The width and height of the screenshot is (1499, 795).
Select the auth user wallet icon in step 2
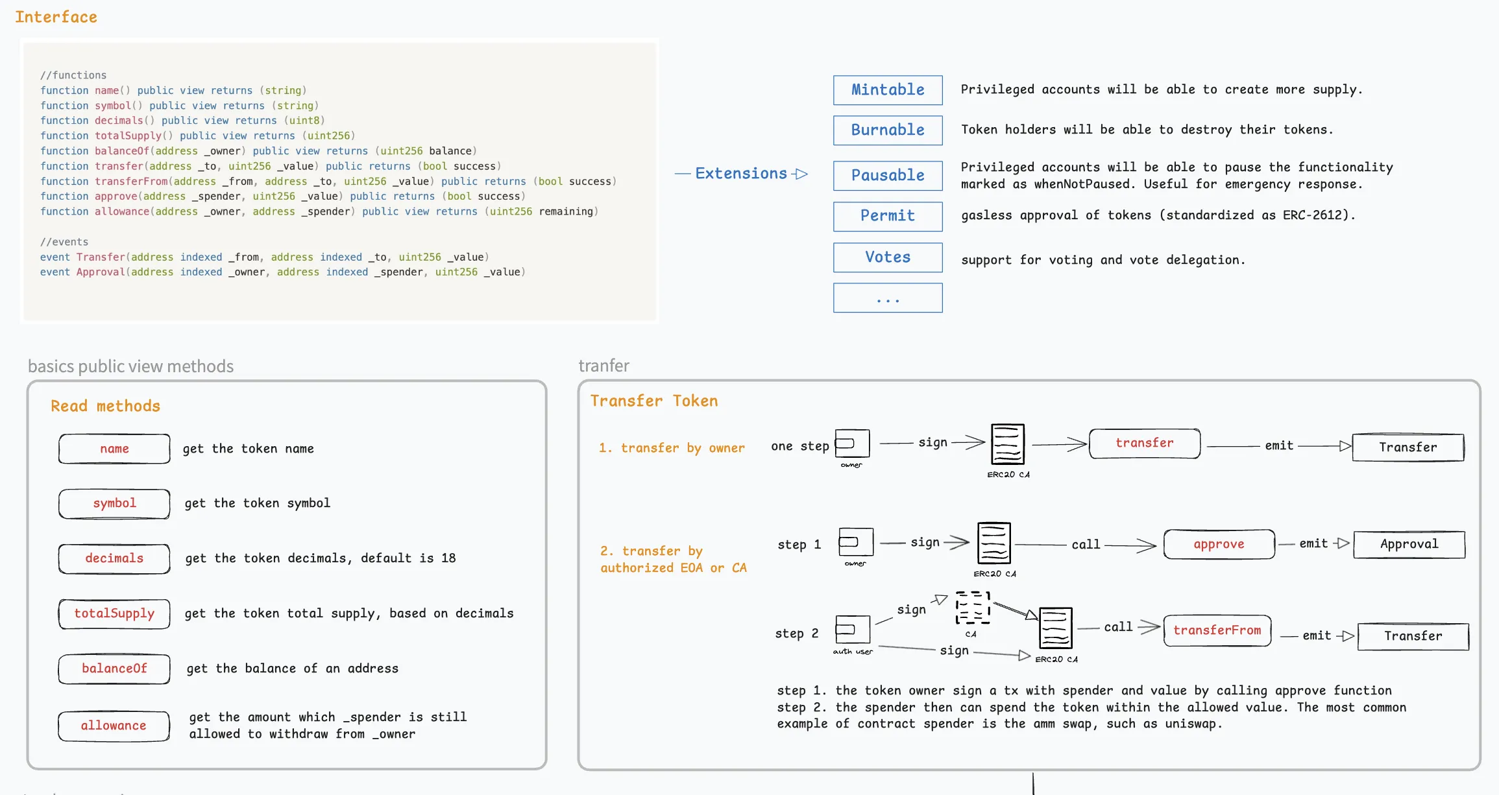pyautogui.click(x=852, y=629)
